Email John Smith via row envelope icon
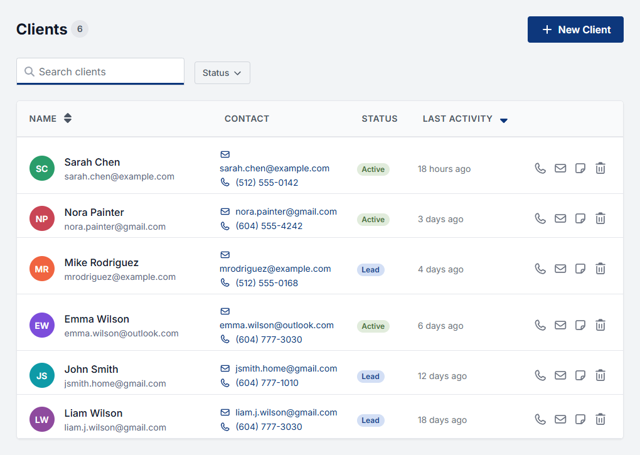The width and height of the screenshot is (640, 455). [560, 375]
